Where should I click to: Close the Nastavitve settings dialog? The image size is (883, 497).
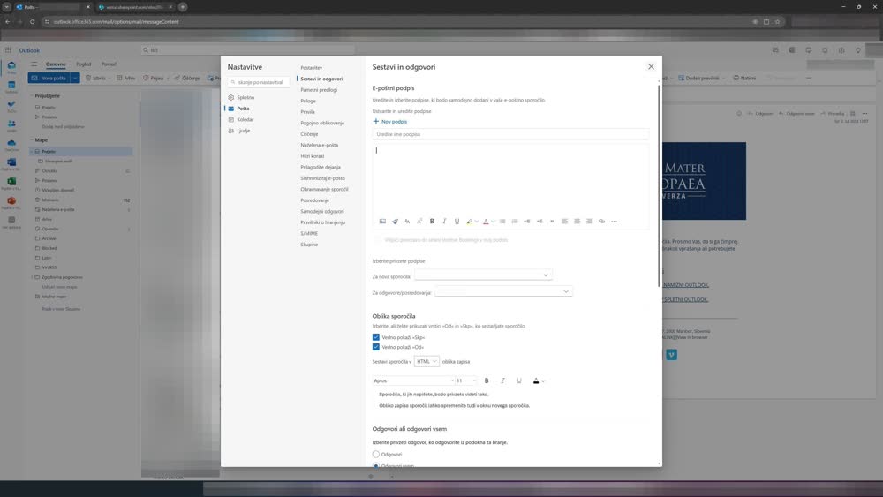(651, 66)
